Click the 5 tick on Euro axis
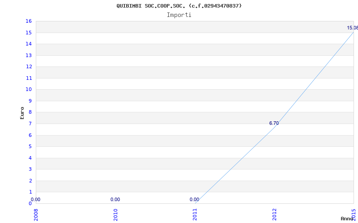358x223 pixels. (x=30, y=147)
